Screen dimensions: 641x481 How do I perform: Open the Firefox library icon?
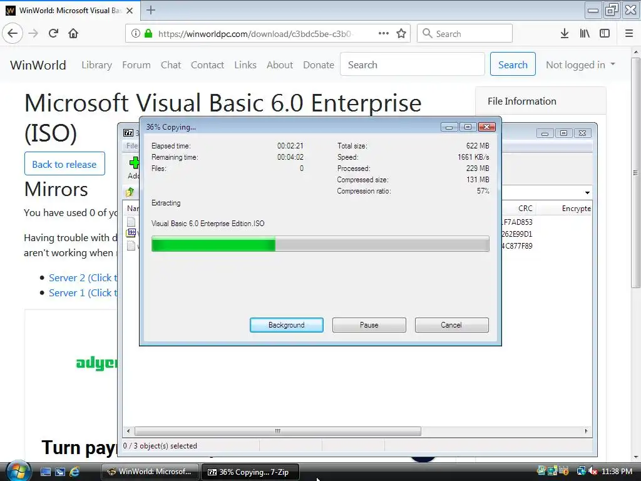pyautogui.click(x=585, y=34)
